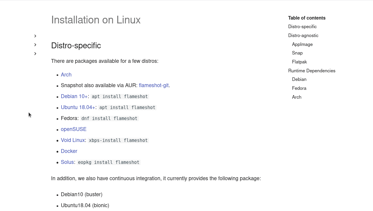Expand the third sidebar chevron

[35, 54]
